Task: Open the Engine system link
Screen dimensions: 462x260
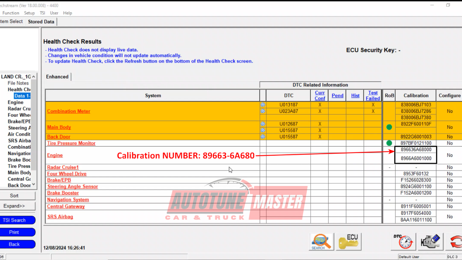Action: click(x=55, y=155)
